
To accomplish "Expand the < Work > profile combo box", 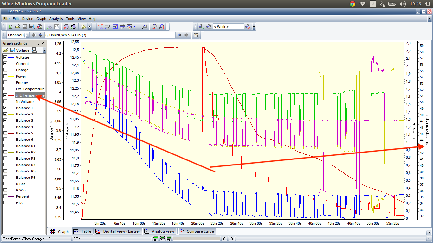I will pos(228,27).
